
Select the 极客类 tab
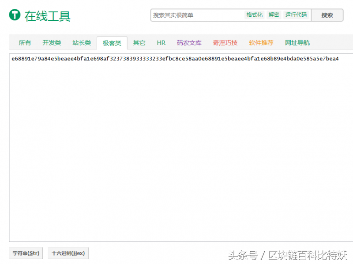112,43
